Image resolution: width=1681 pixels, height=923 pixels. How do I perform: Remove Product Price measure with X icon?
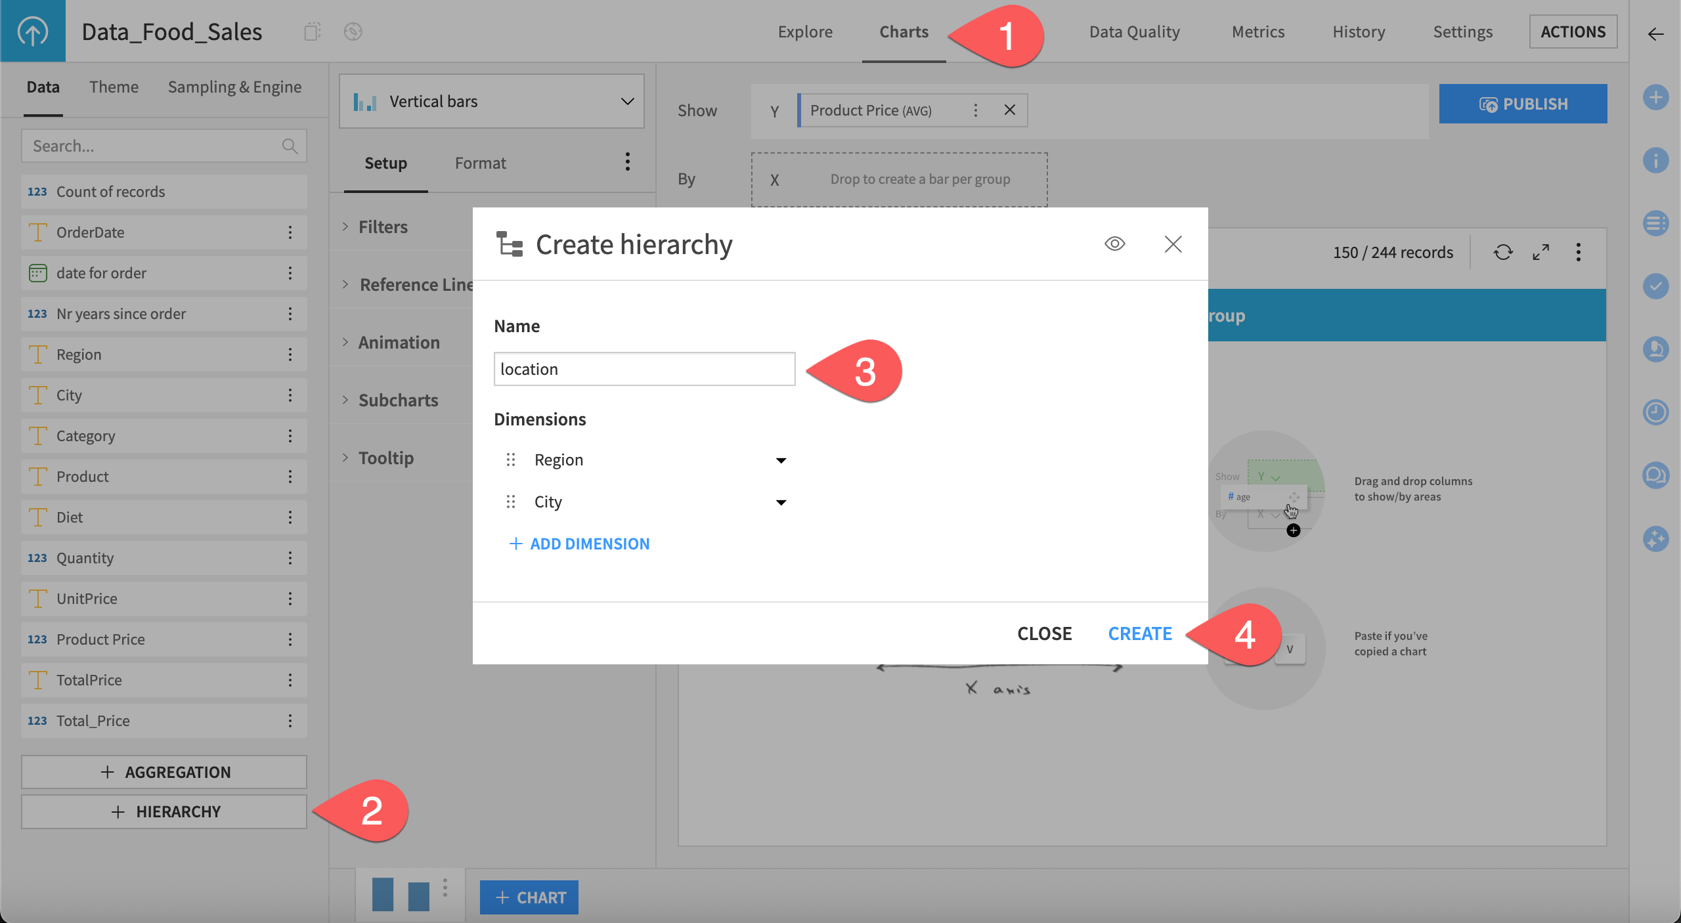point(1009,110)
